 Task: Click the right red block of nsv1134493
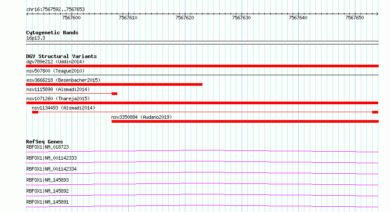[x=375, y=112]
